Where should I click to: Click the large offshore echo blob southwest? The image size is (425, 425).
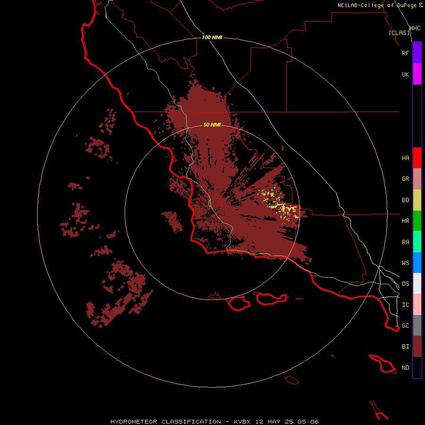coord(119,294)
